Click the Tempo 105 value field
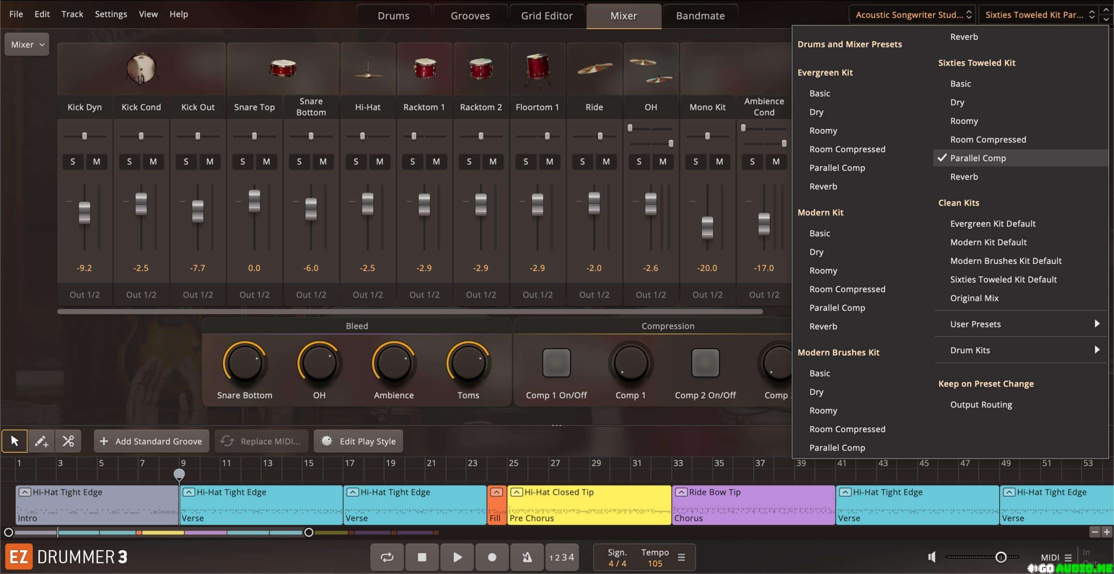1114x574 pixels. click(655, 564)
